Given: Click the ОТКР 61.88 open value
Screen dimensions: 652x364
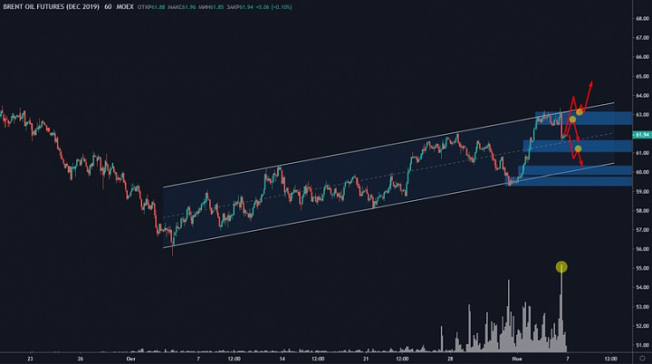Looking at the screenshot, I should click(x=151, y=7).
